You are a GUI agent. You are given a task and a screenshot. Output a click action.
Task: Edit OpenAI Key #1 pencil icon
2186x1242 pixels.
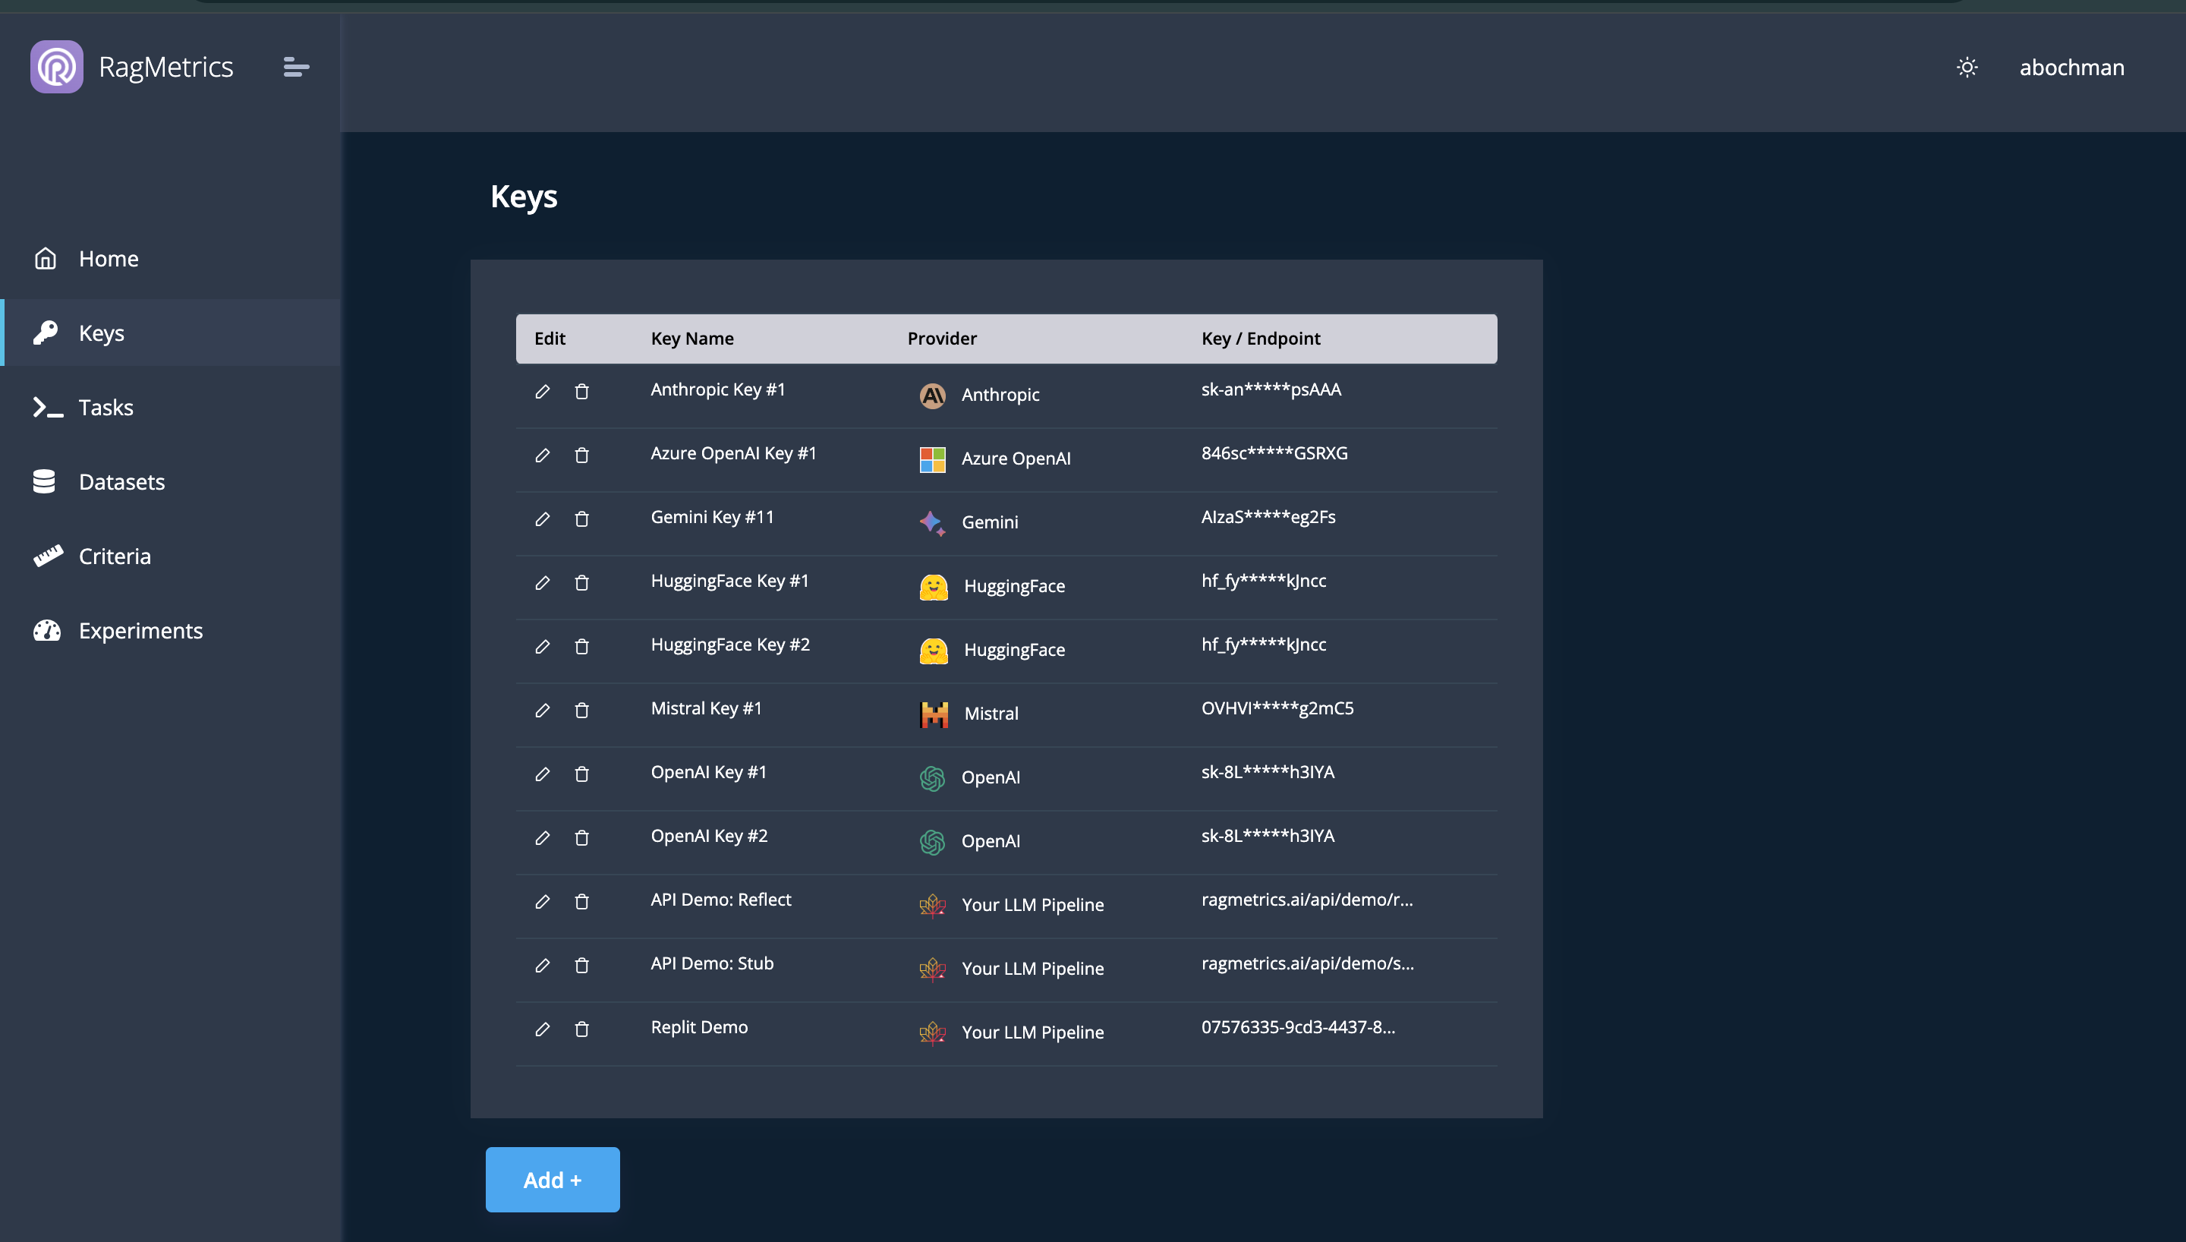542,774
